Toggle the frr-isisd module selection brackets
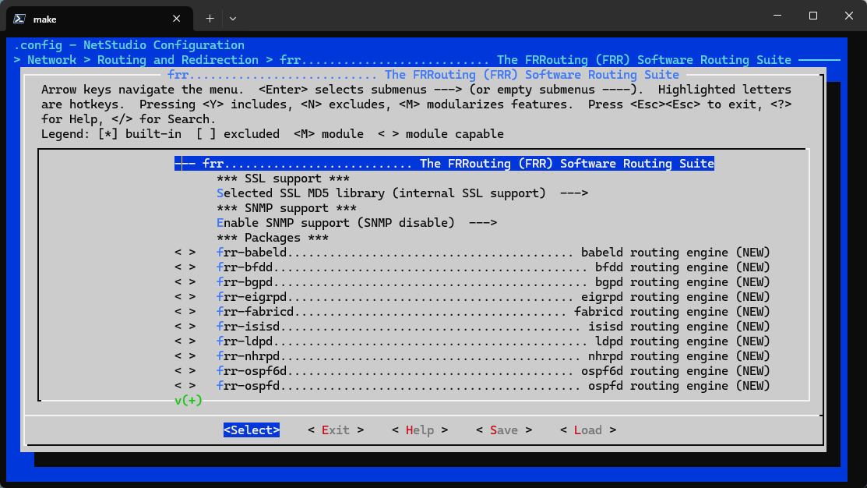This screenshot has height=488, width=867. click(185, 327)
